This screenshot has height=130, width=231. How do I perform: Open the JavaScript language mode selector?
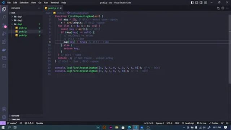(188, 123)
